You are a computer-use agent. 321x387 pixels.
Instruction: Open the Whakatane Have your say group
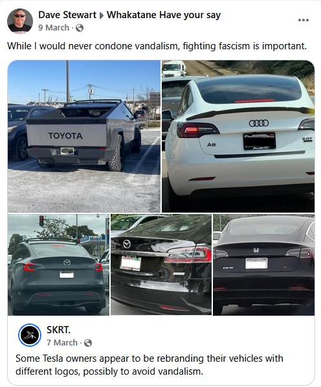pyautogui.click(x=164, y=15)
